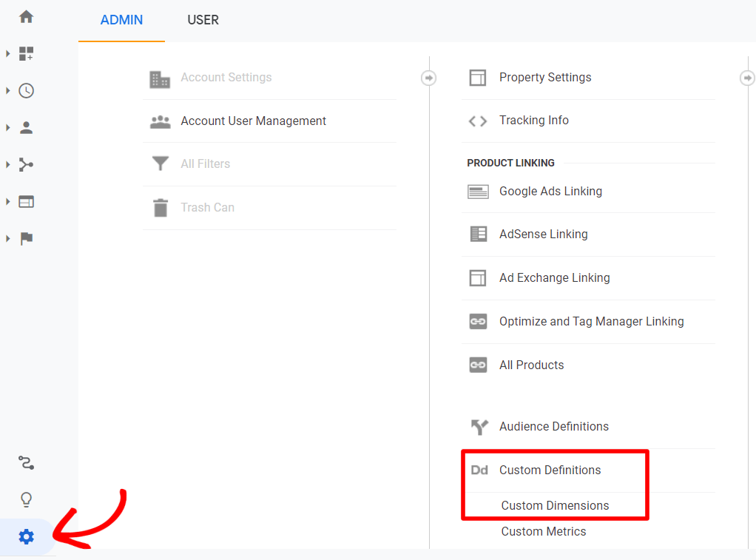The image size is (756, 560).
Task: Open Property Settings
Action: (545, 78)
